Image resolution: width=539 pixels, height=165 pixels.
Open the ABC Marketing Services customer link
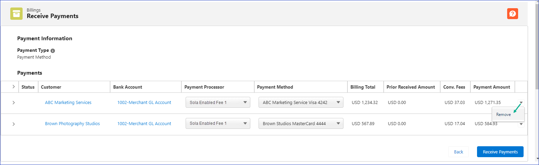point(68,103)
